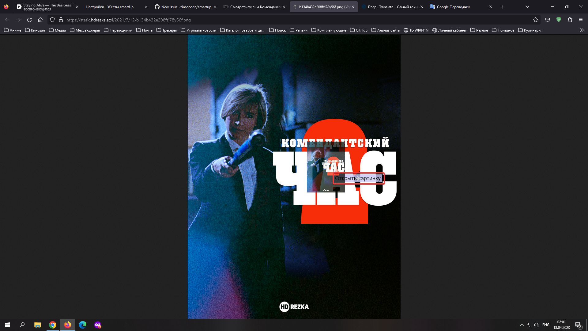Expand hidden system tray icons arrow
The image size is (588, 331).
(x=522, y=325)
